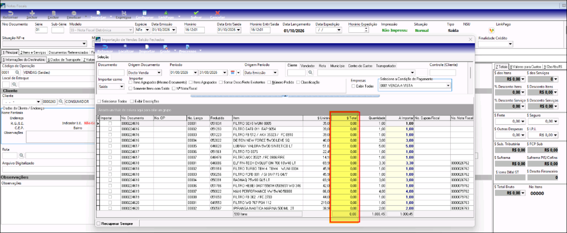Click the Documento input field

tap(111, 73)
